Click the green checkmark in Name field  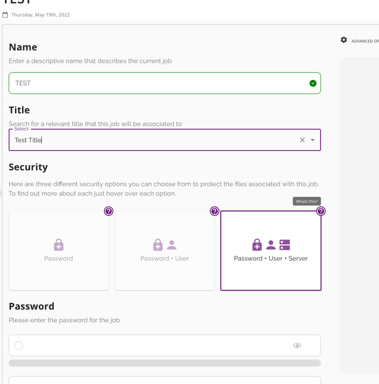coord(313,83)
